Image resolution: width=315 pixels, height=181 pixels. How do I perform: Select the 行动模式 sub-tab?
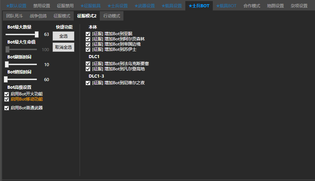tap(112, 16)
